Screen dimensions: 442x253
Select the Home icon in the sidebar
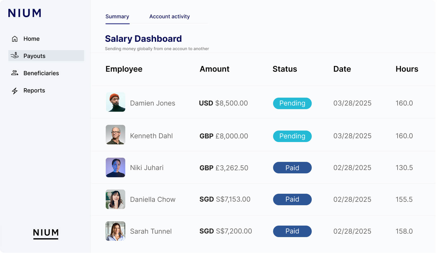[14, 39]
